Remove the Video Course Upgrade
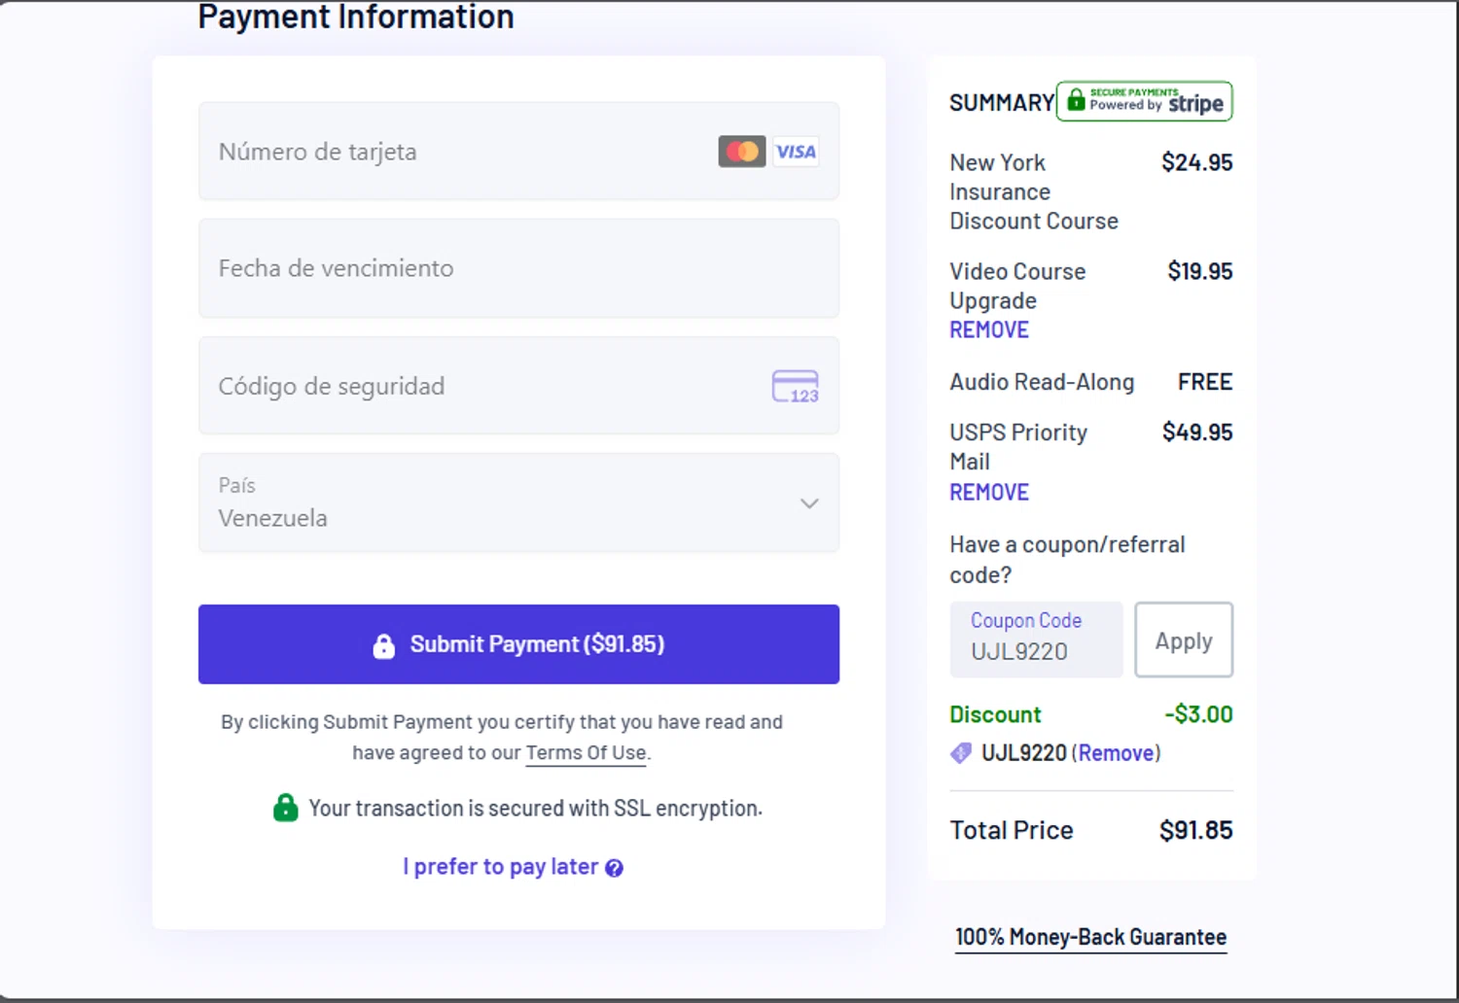Image resolution: width=1459 pixels, height=1003 pixels. pos(989,330)
